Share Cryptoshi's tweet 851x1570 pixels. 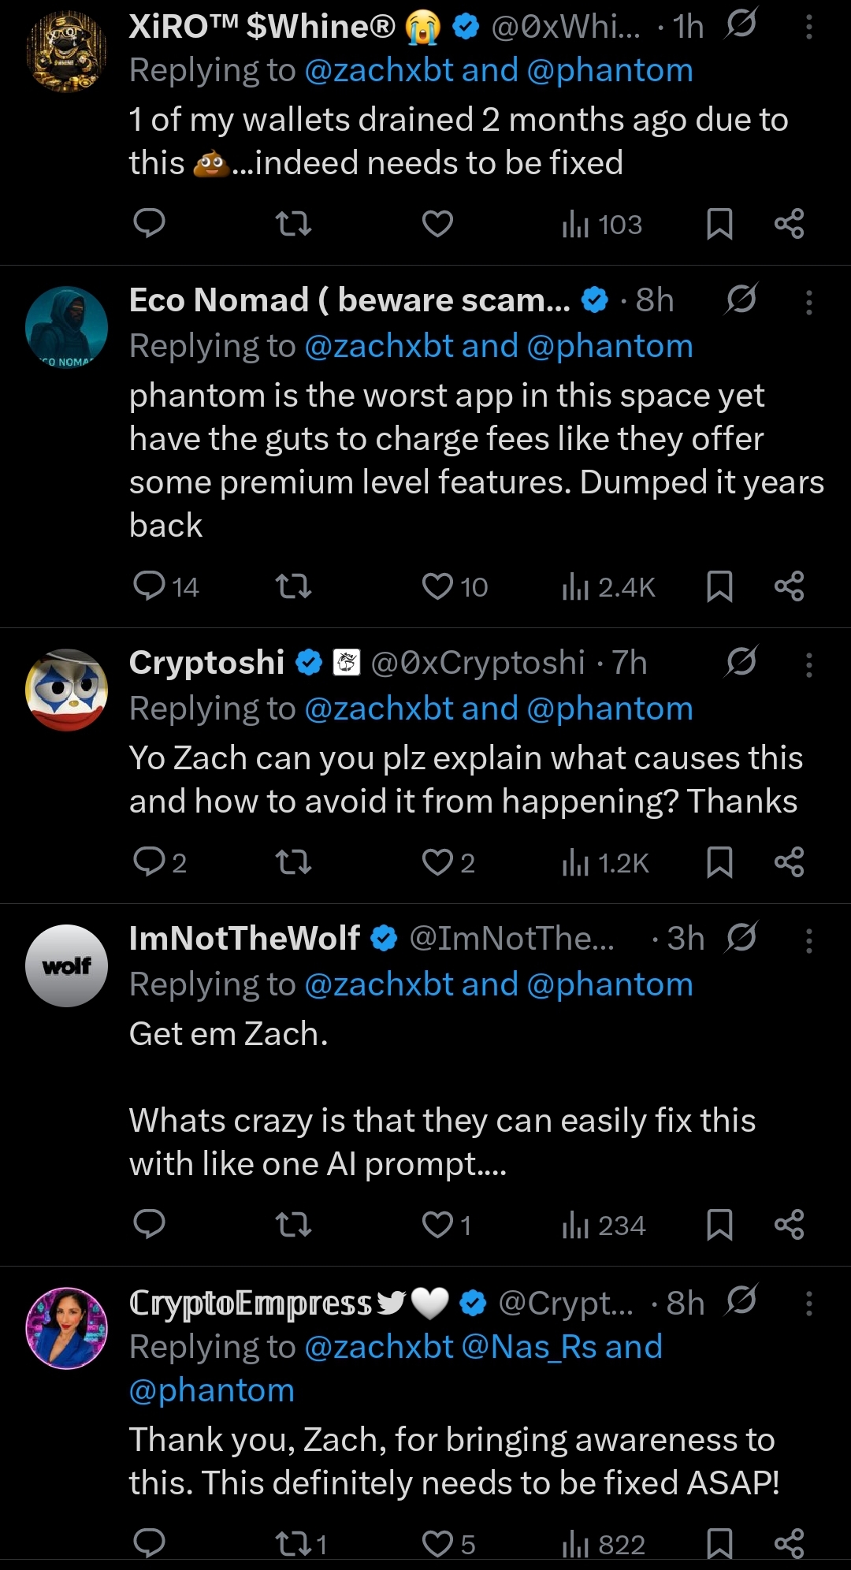click(x=789, y=862)
